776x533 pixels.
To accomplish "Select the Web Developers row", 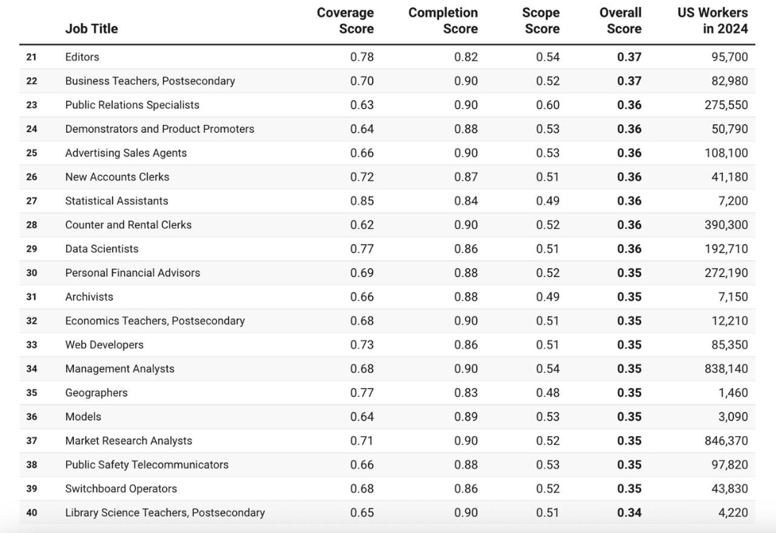I will pos(104,345).
